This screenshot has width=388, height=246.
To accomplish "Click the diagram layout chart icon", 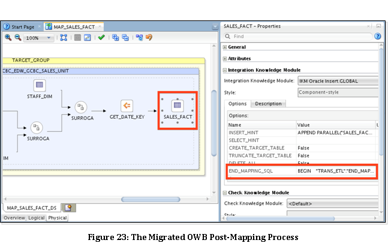I will pyautogui.click(x=88, y=37).
